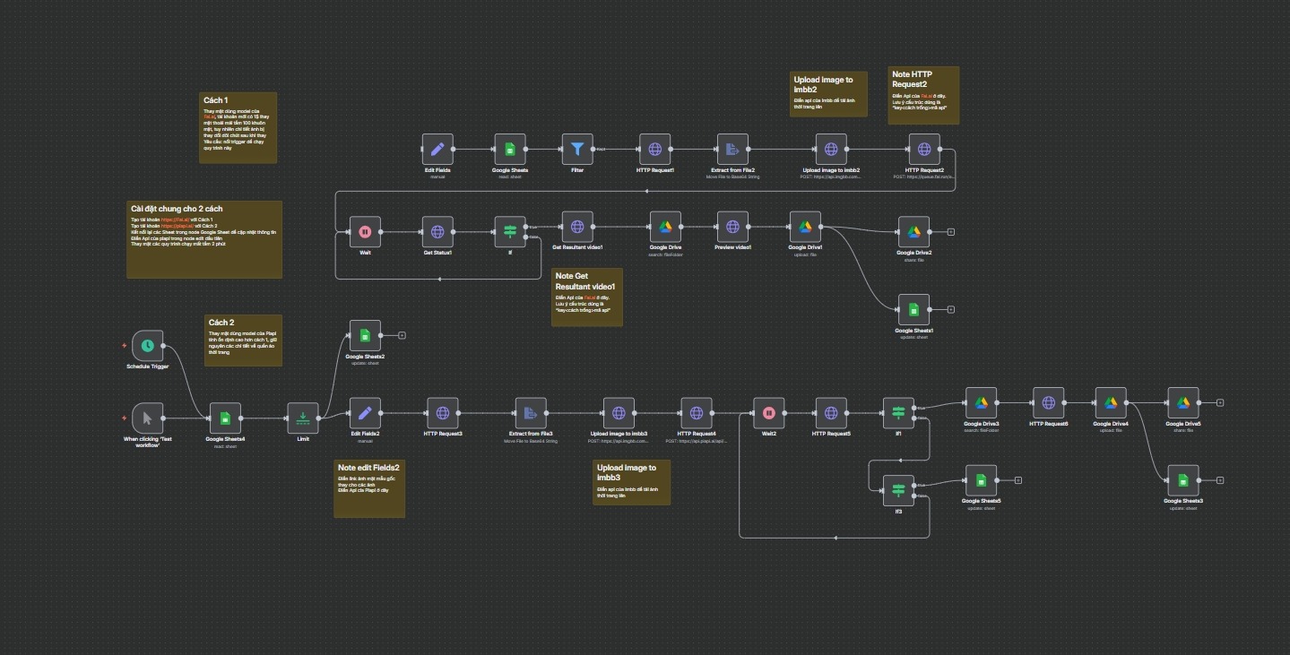Click plus connector after Google Drive2
The image size is (1290, 655).
tap(950, 231)
